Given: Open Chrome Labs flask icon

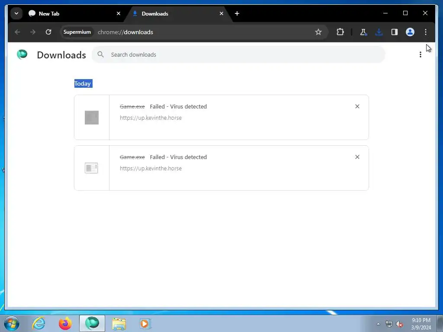Looking at the screenshot, I should pyautogui.click(x=363, y=32).
